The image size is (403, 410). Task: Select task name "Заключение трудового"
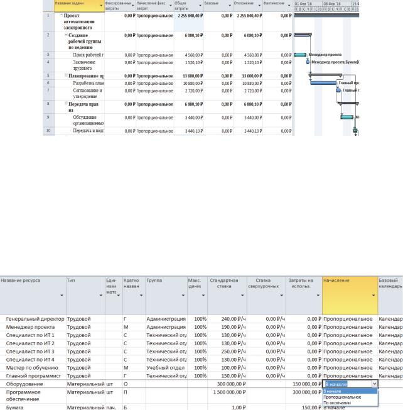pos(84,65)
